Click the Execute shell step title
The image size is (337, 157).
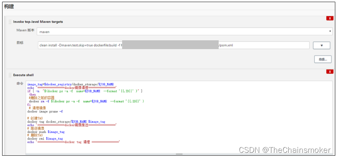pyautogui.click(x=24, y=75)
